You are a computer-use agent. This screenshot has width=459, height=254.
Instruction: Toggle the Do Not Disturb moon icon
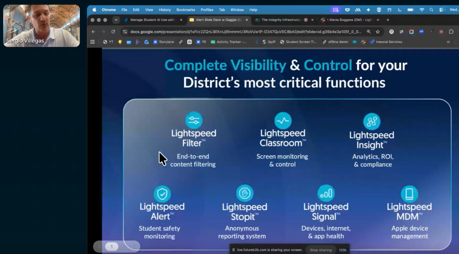coord(400,10)
